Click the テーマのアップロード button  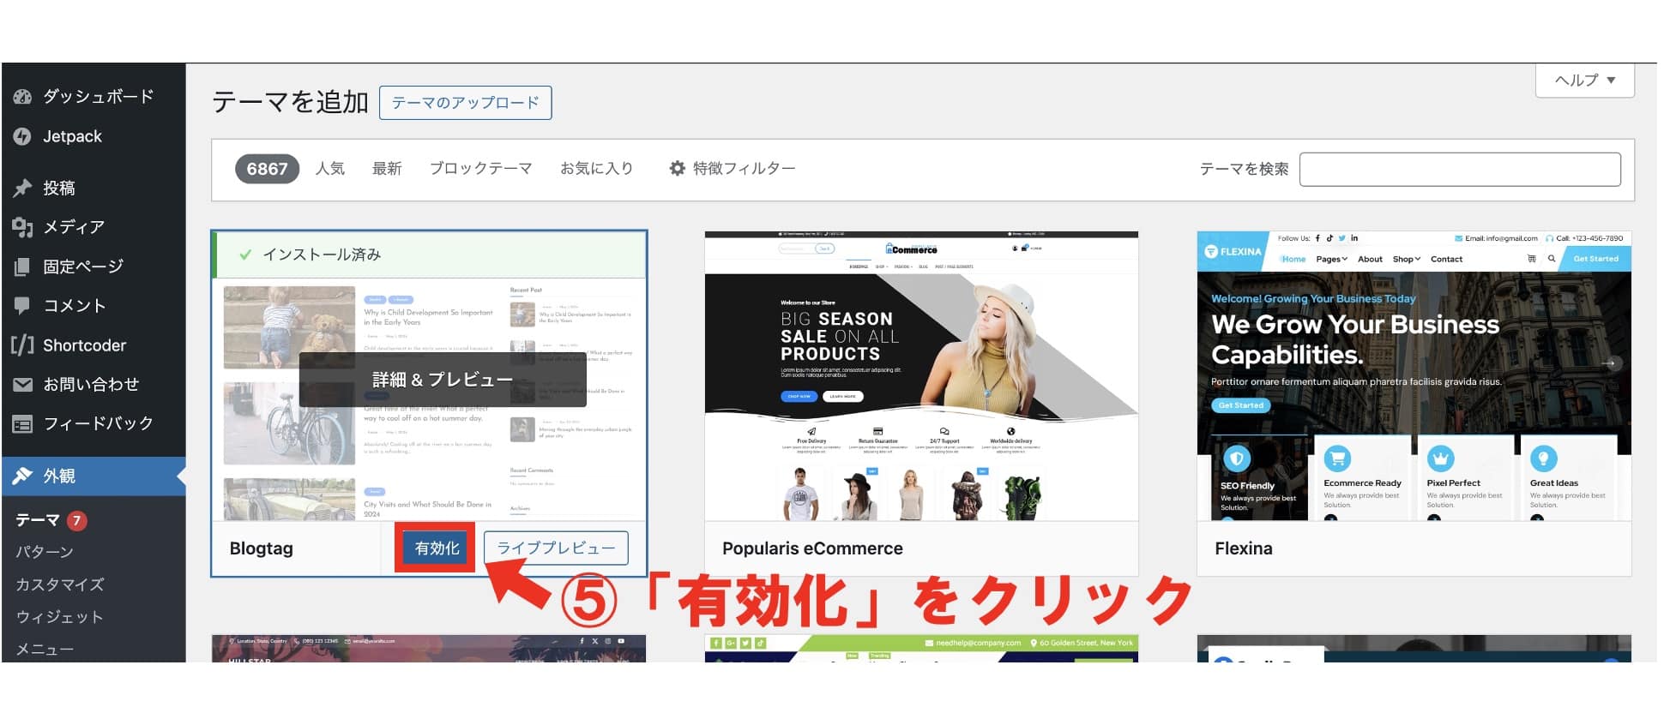pyautogui.click(x=465, y=103)
